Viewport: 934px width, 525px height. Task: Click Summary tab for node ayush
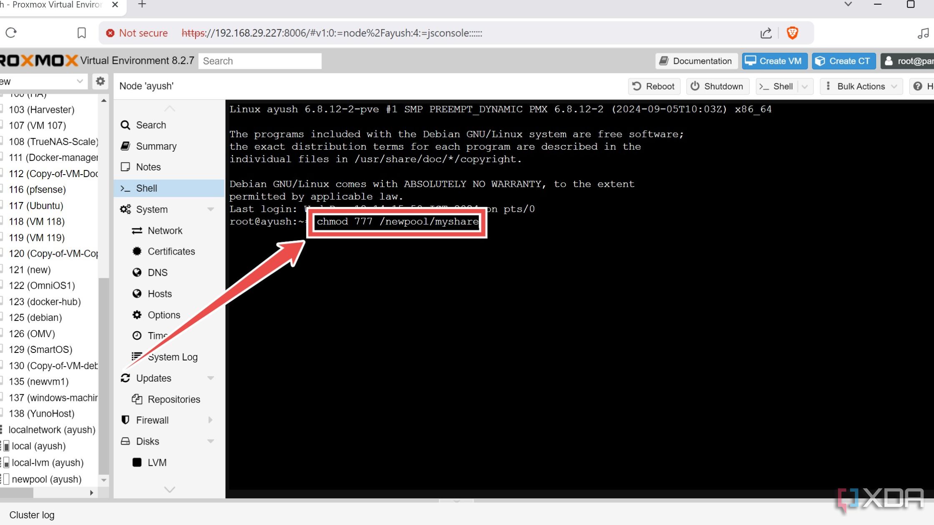(156, 145)
